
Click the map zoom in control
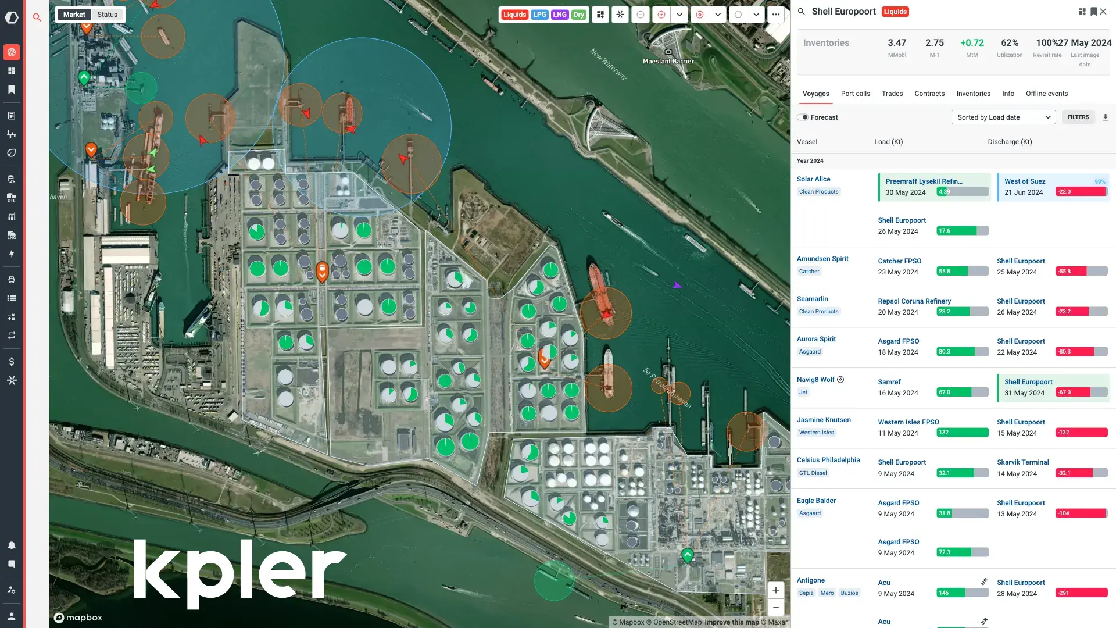click(x=775, y=590)
